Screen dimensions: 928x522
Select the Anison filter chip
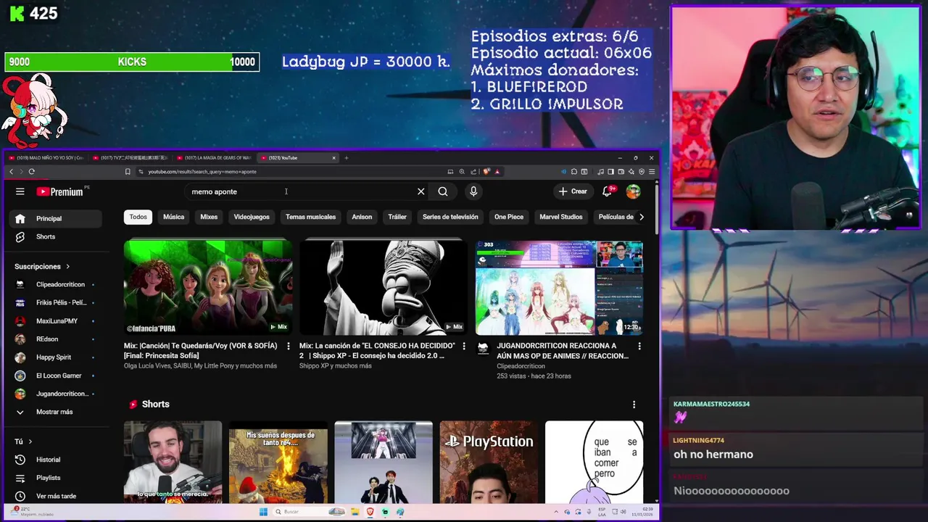click(362, 217)
